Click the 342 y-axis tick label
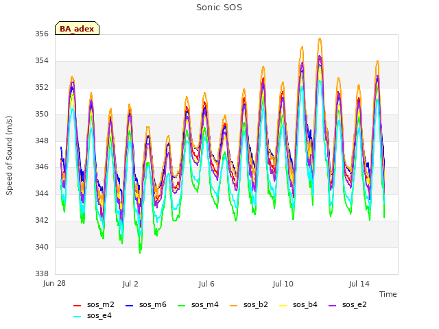The height and width of the screenshot is (329, 439). [42, 220]
